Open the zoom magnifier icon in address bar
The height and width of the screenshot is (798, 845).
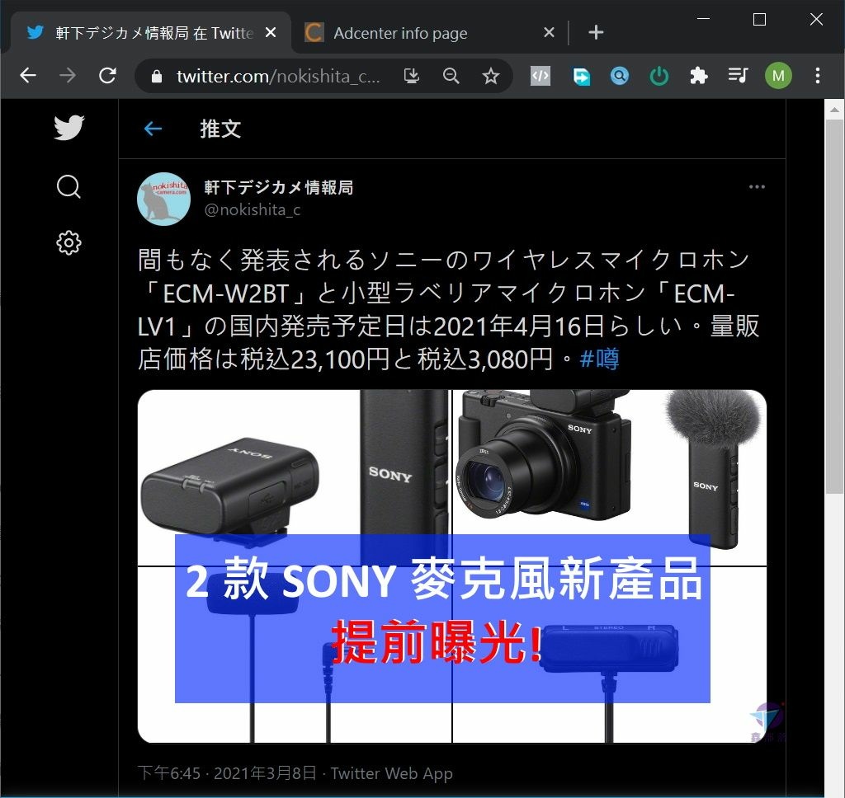click(451, 76)
